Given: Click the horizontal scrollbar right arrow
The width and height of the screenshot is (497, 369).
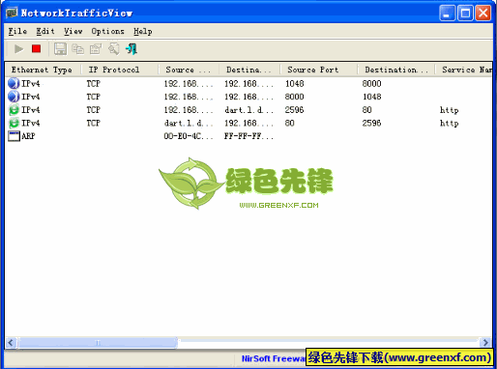Looking at the screenshot, I should click(484, 342).
